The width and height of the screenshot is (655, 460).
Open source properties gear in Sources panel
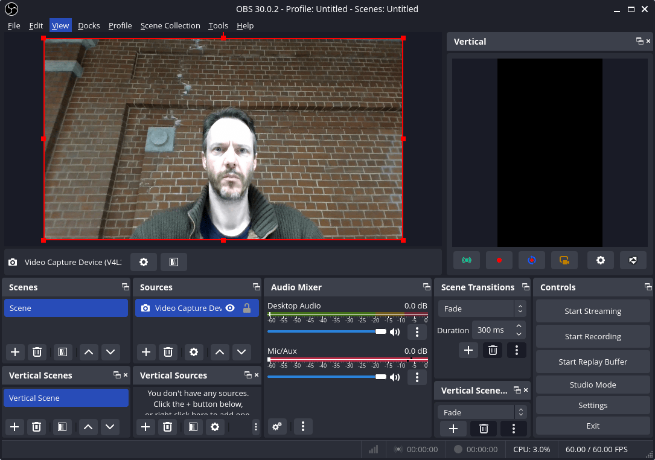(193, 352)
